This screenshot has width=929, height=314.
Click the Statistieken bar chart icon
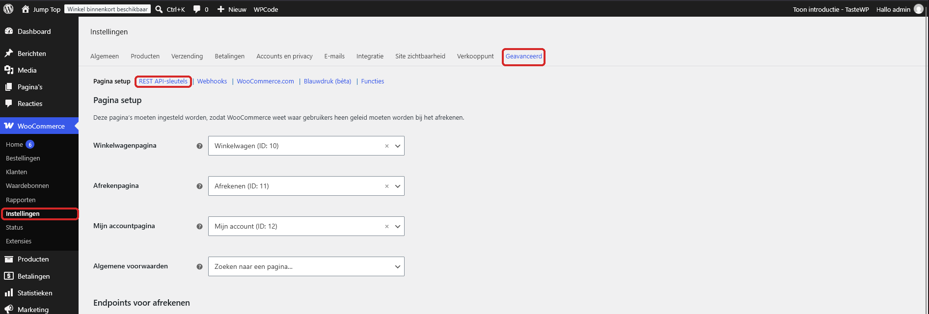pyautogui.click(x=9, y=293)
